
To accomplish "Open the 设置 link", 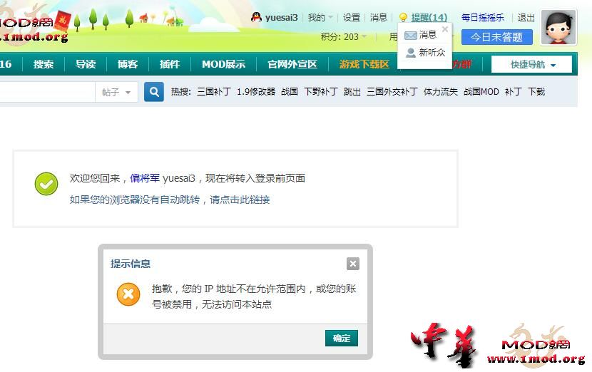I will pyautogui.click(x=352, y=17).
